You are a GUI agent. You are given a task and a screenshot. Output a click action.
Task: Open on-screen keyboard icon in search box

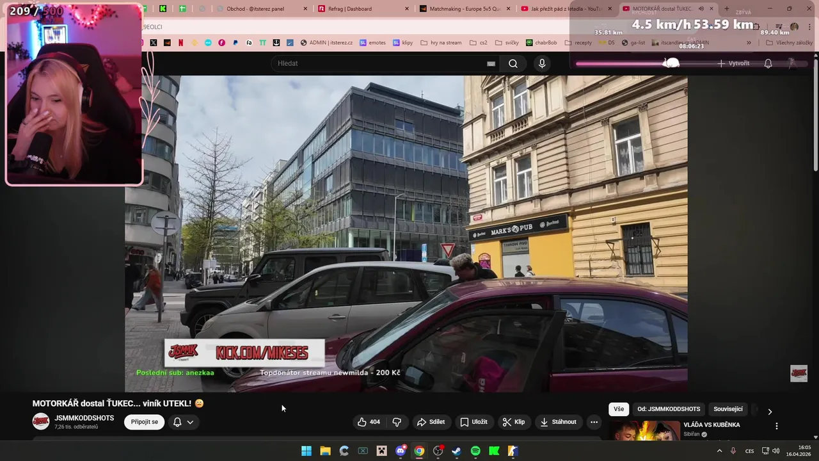[491, 63]
